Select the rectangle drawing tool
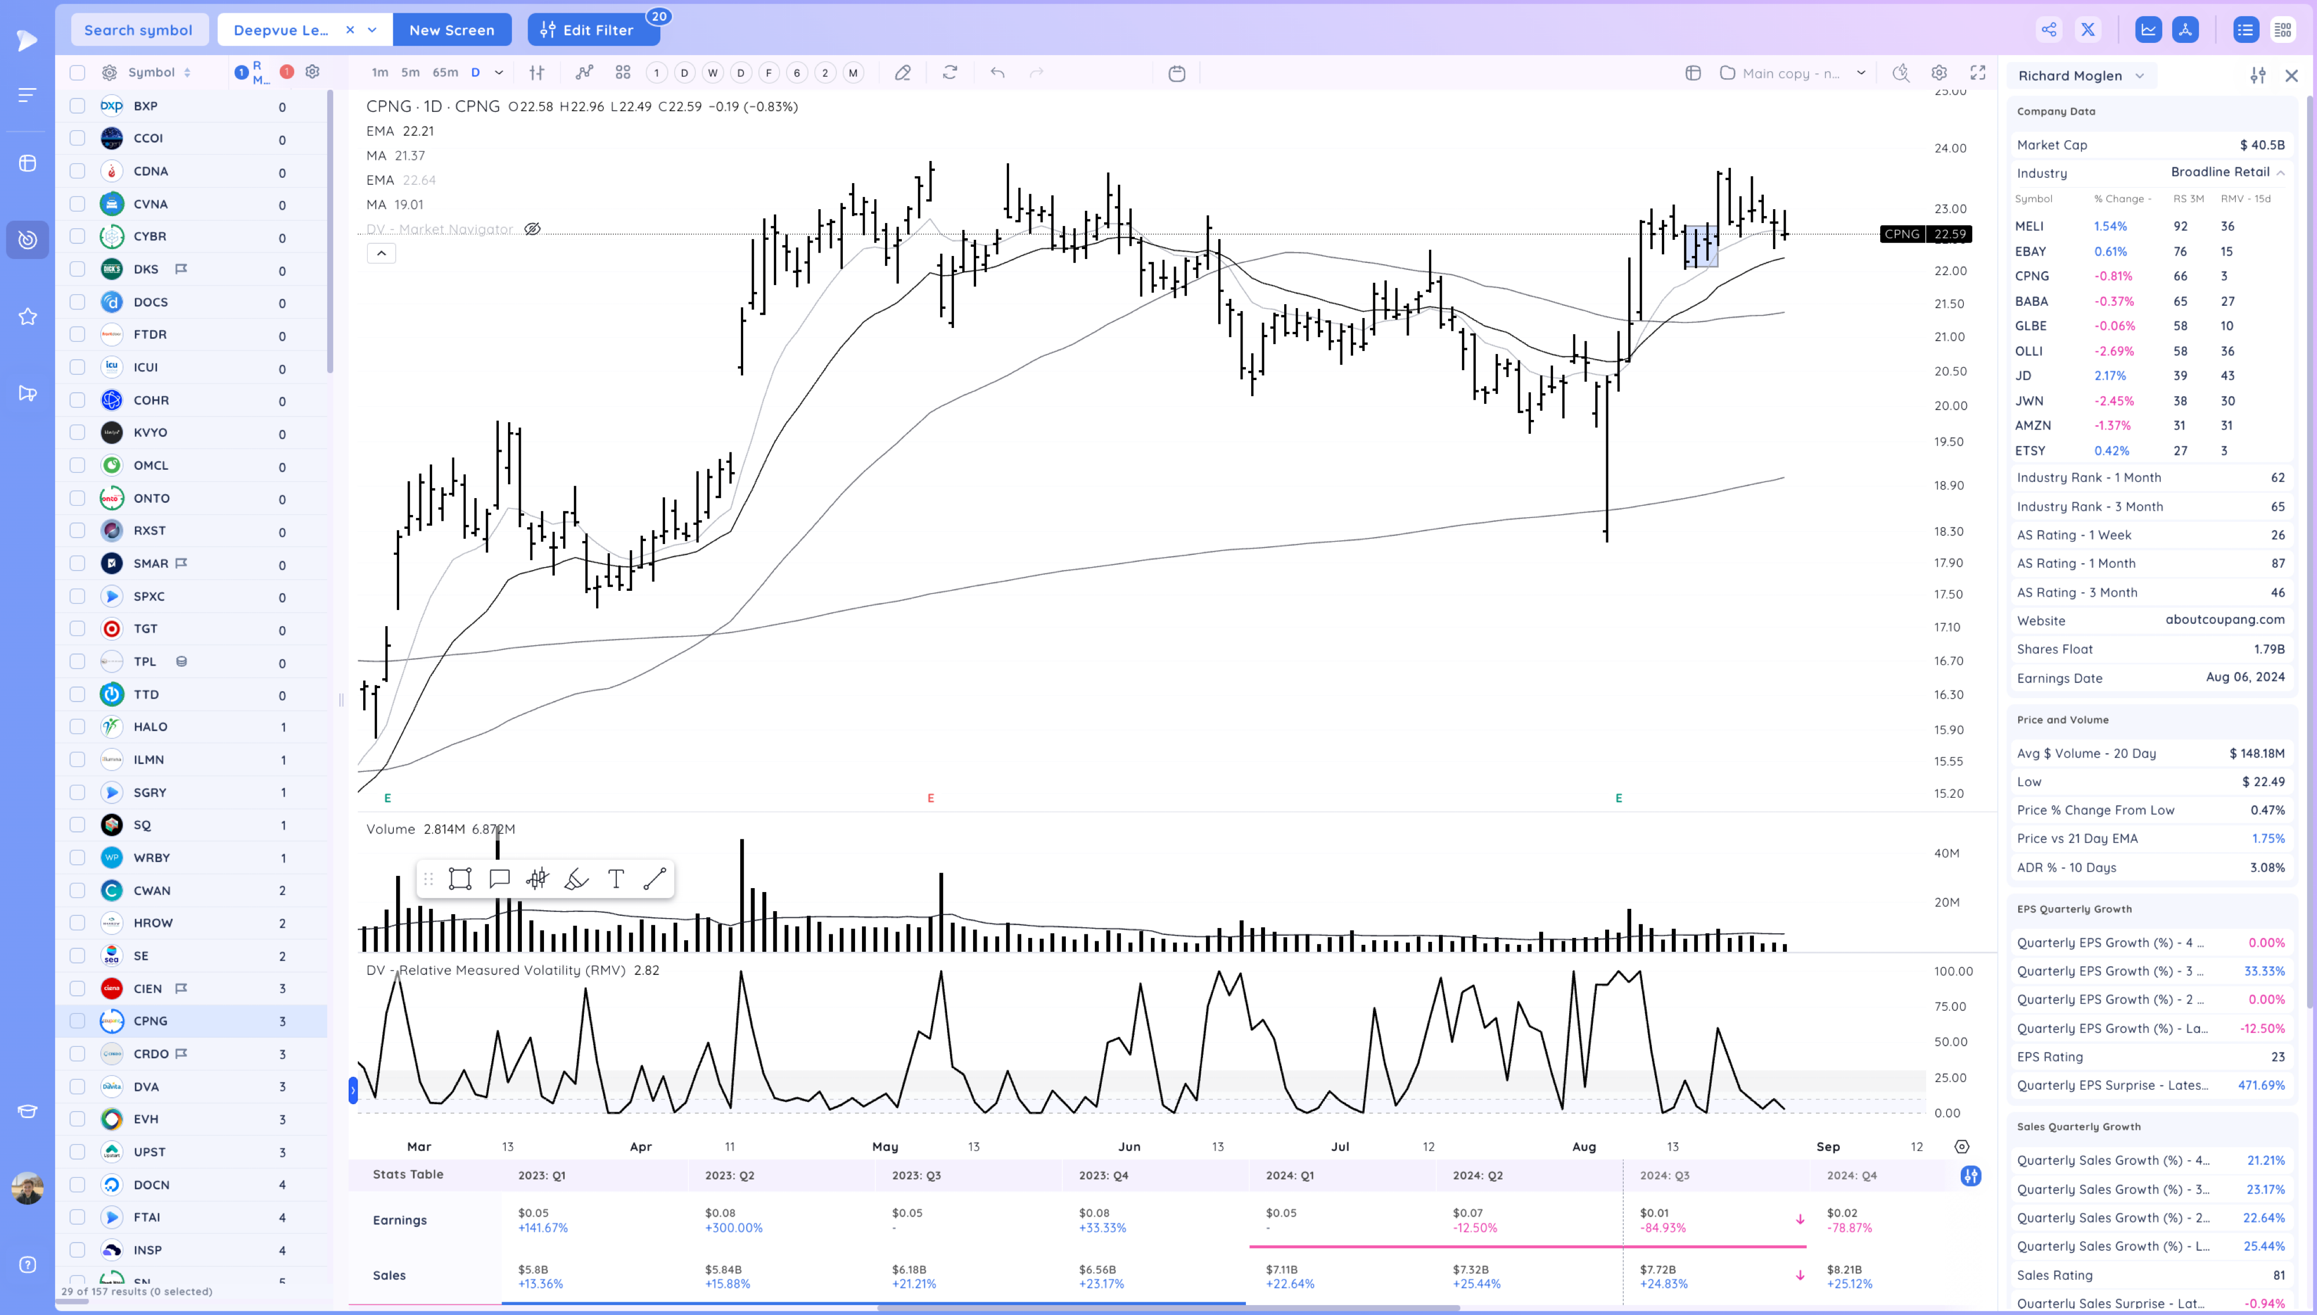Image resolution: width=2317 pixels, height=1315 pixels. [459, 879]
